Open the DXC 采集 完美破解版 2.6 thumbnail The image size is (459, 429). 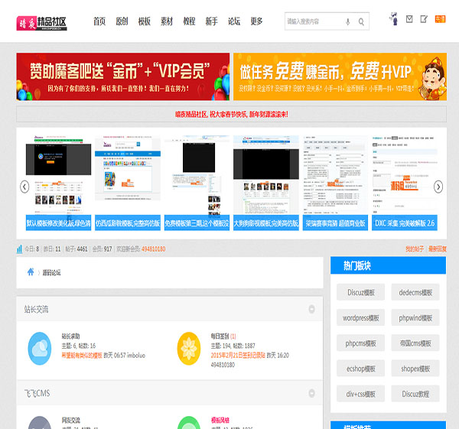(405, 183)
